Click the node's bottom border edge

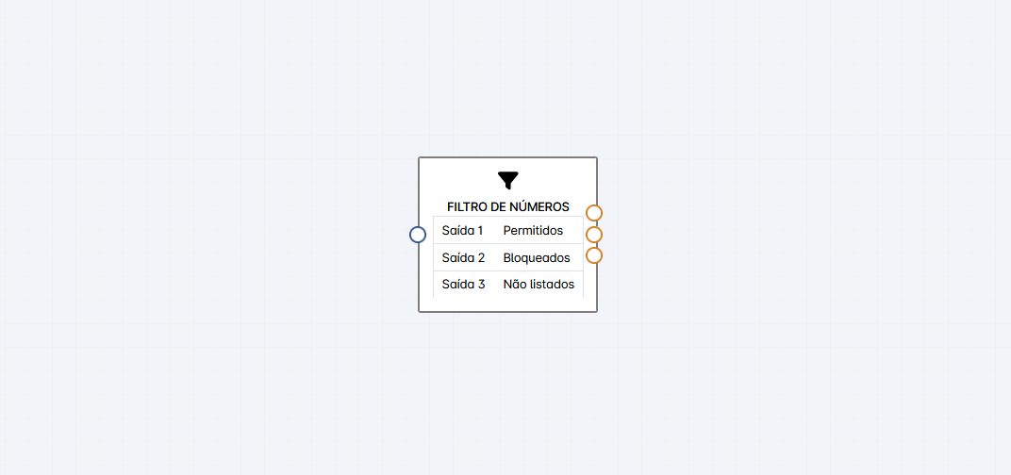pos(508,312)
